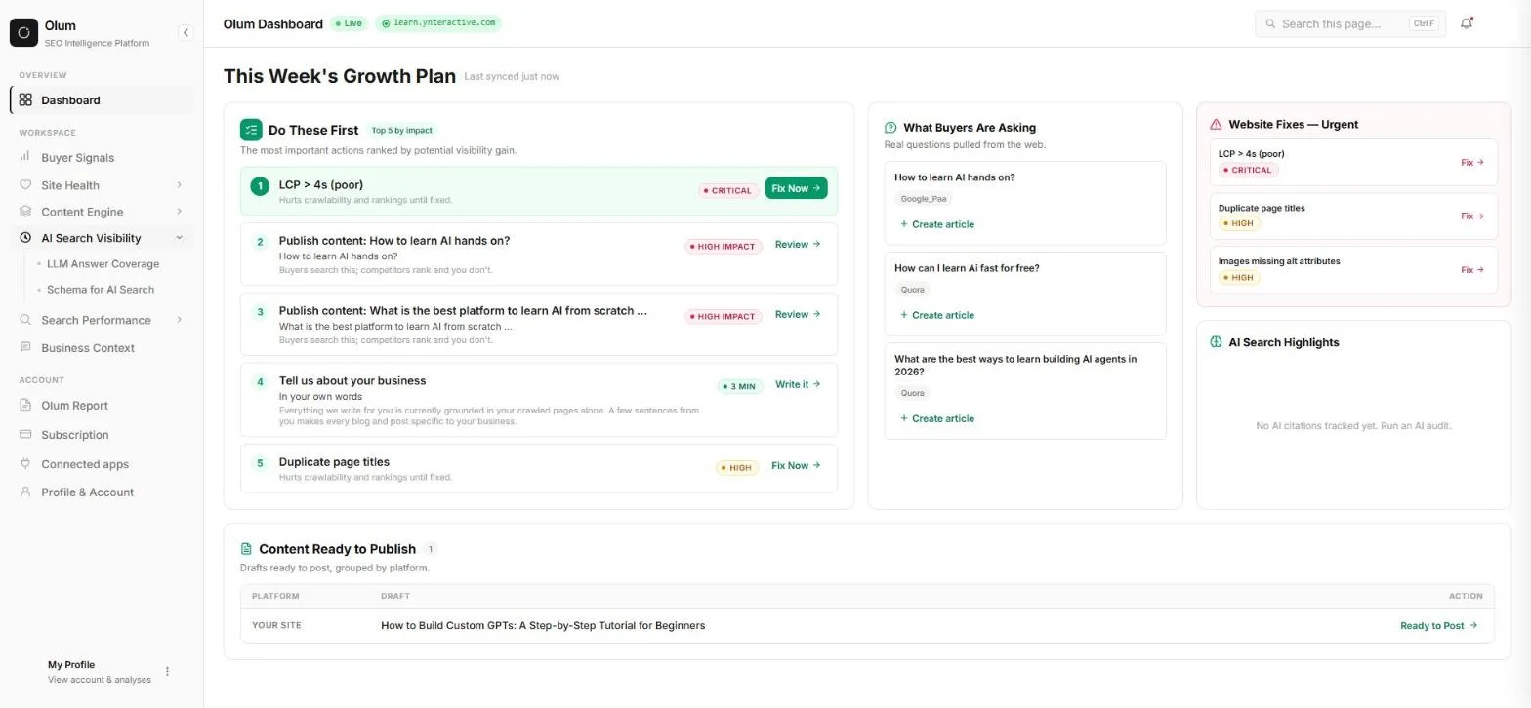The width and height of the screenshot is (1531, 708).
Task: Click the Search Performance magnifier icon
Action: coord(25,320)
